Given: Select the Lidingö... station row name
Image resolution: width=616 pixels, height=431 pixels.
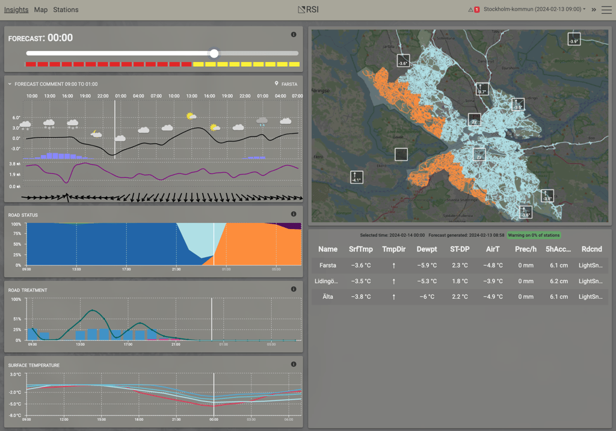Looking at the screenshot, I should point(326,281).
